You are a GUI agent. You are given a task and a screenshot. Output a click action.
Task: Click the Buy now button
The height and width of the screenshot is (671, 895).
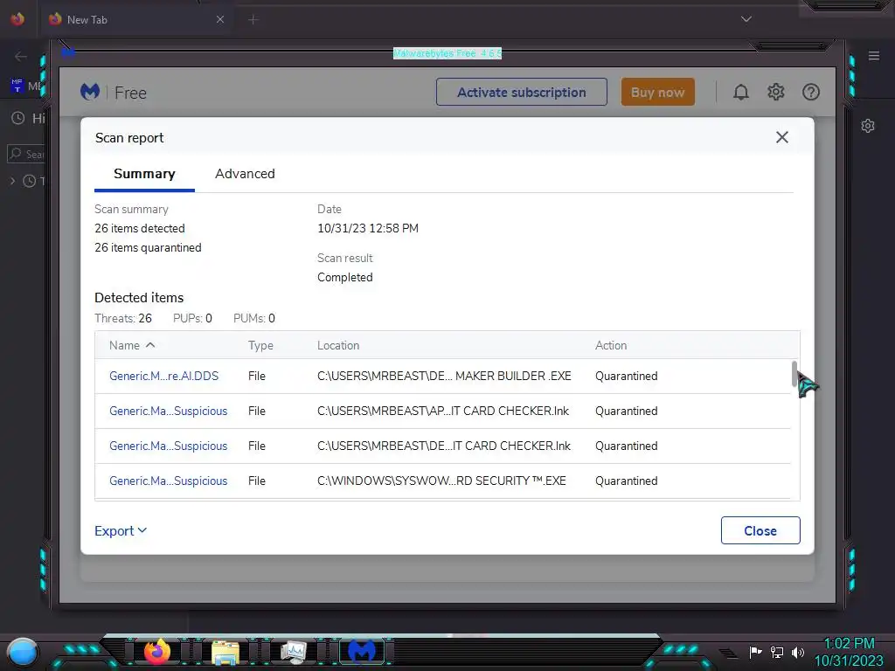(x=657, y=92)
